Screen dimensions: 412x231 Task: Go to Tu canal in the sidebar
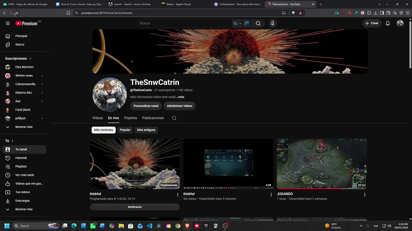[x=24, y=149]
